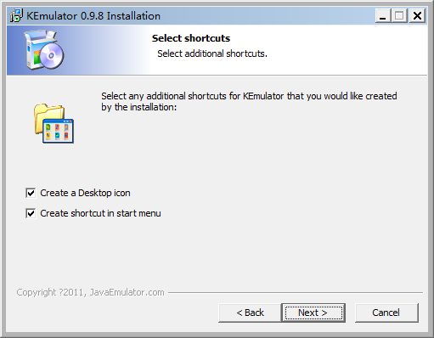Screen dimensions: 434x338
Task: Uncheck the Create a Desktop icon checkbox
Action: [31, 193]
